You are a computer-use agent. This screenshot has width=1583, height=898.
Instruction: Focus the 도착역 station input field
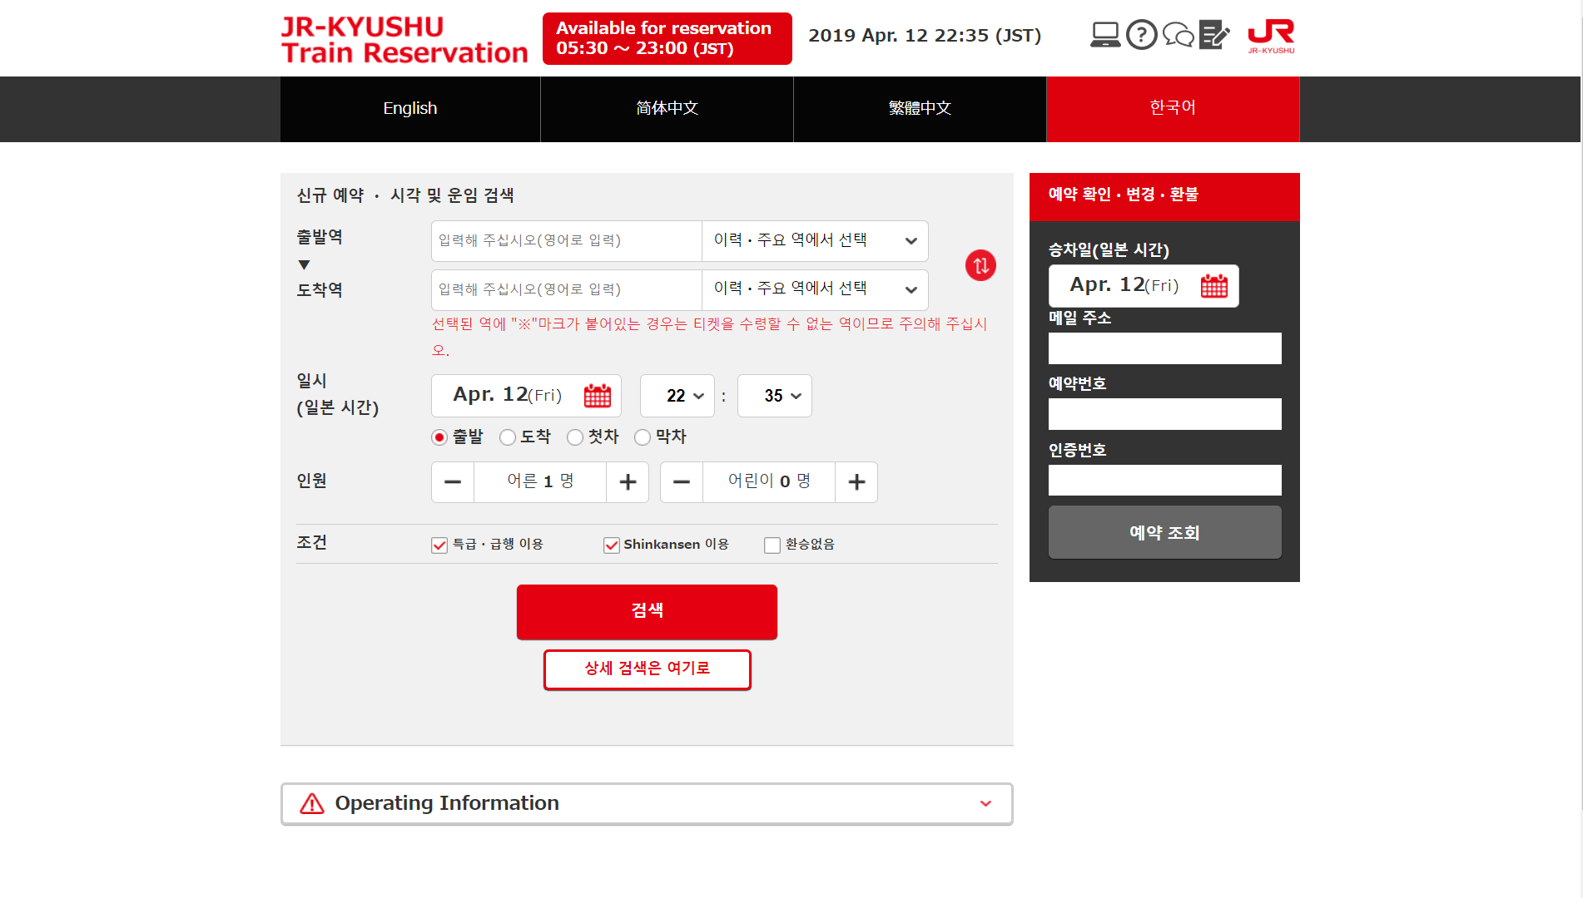tap(567, 289)
